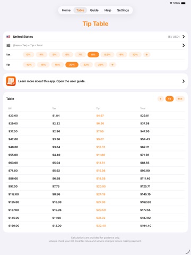
Task: Click the $5.92 tax value
Action: coord(56,171)
